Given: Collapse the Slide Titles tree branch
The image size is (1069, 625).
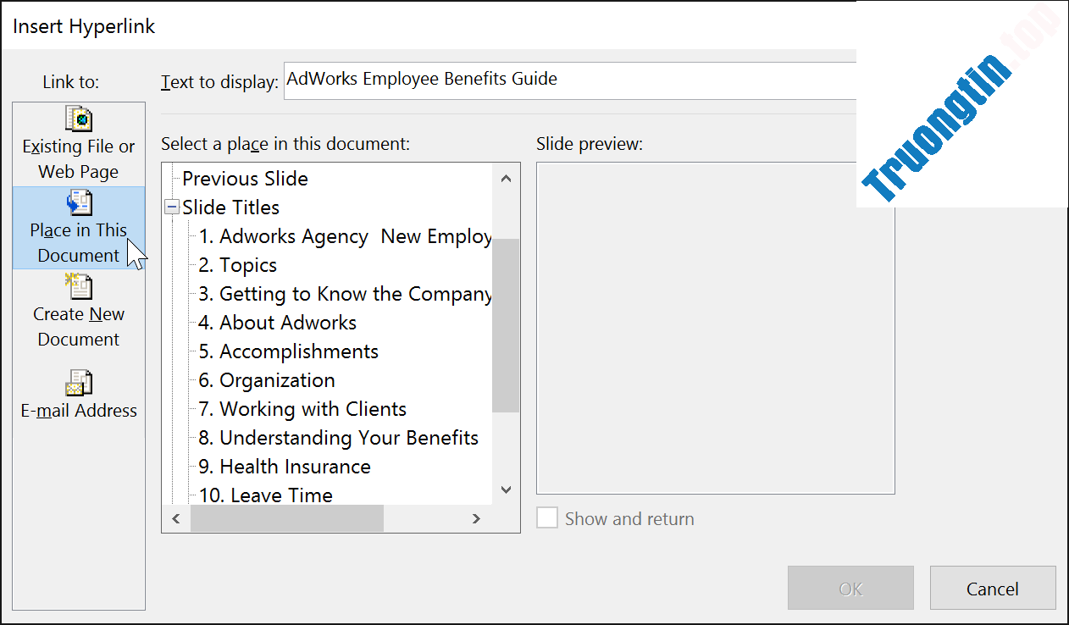Looking at the screenshot, I should 173,207.
